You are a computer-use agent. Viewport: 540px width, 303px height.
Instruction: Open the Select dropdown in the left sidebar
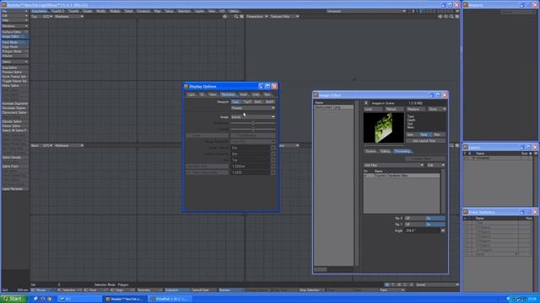(x=14, y=61)
